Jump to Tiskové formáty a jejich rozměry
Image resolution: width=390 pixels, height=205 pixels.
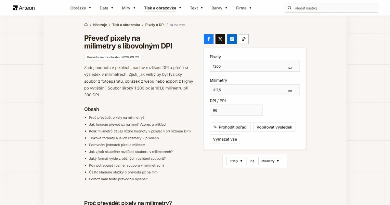124,138
